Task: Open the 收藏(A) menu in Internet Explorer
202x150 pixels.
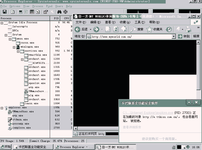Action: [125, 22]
